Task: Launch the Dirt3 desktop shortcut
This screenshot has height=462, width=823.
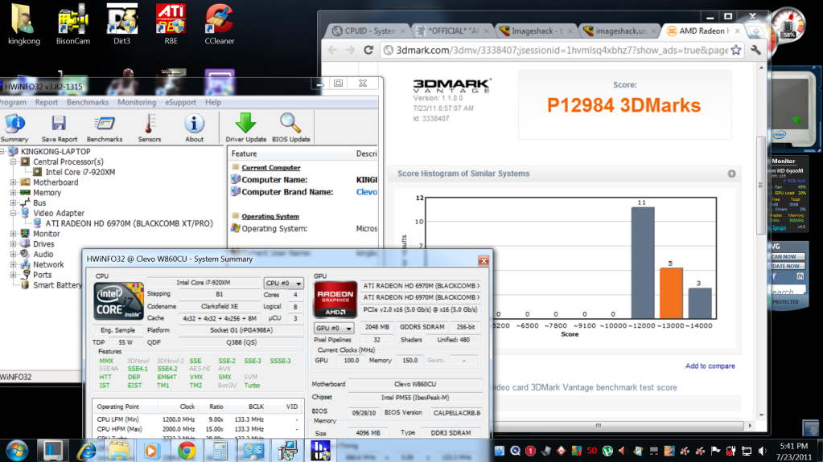Action: coord(121,24)
